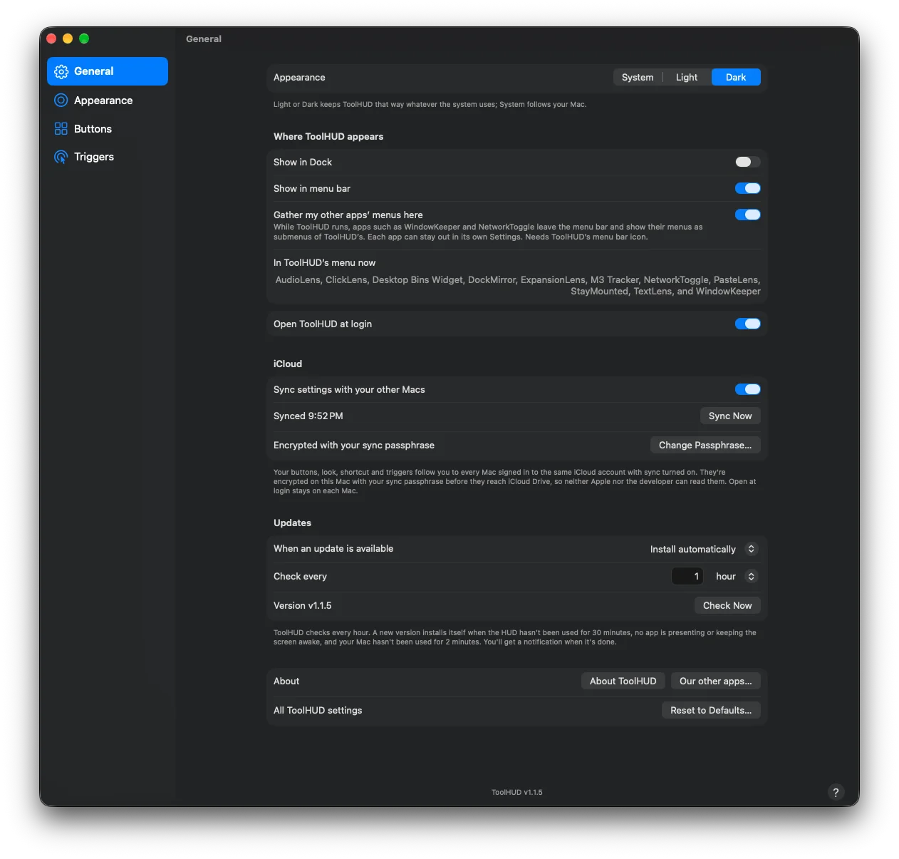This screenshot has height=859, width=899.
Task: Turn off Sync settings with other Macs
Action: point(748,389)
